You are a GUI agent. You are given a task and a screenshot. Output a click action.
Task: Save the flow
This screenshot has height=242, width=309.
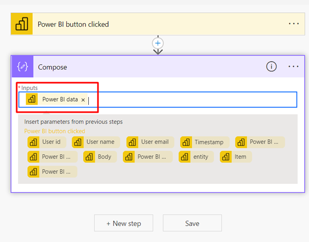(192, 223)
